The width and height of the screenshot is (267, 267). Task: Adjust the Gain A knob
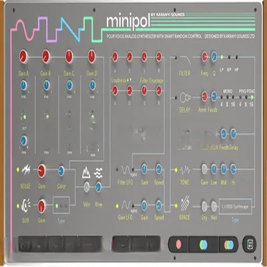(23, 57)
